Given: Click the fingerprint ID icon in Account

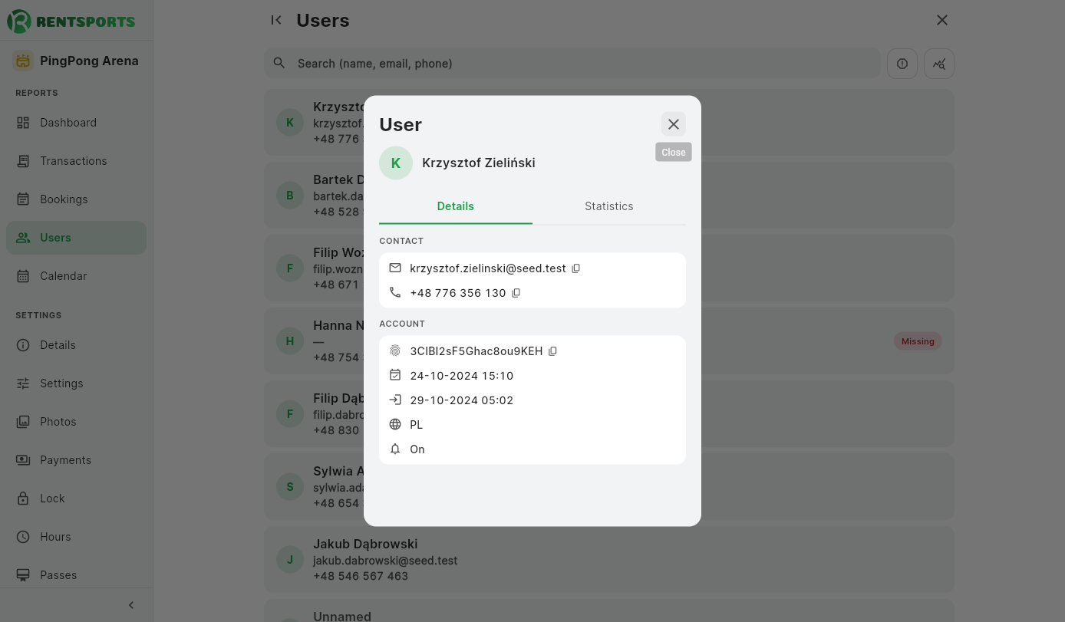Looking at the screenshot, I should (x=395, y=350).
